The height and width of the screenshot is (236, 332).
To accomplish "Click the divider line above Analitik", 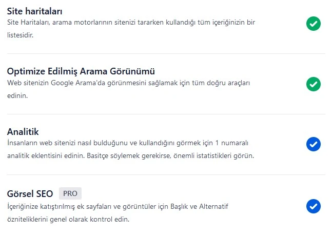I will click(166, 114).
